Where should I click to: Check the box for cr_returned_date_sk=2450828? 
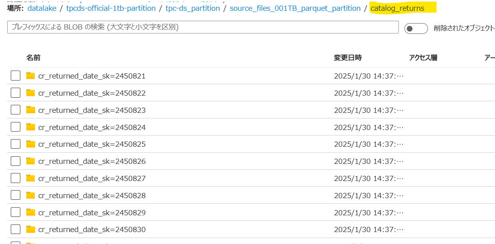tap(16, 195)
